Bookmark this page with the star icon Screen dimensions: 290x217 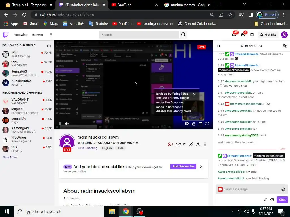(230, 15)
